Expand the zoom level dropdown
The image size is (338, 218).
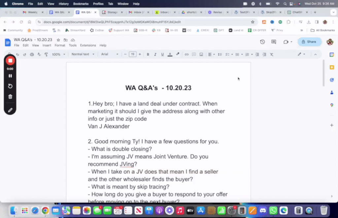[58, 54]
